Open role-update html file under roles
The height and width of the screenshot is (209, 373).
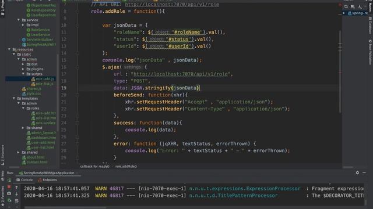pyautogui.click(x=44, y=122)
